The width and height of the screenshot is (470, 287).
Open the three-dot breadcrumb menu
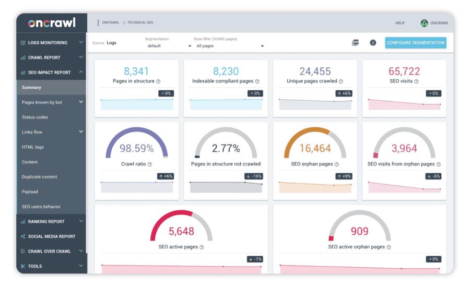click(x=98, y=23)
